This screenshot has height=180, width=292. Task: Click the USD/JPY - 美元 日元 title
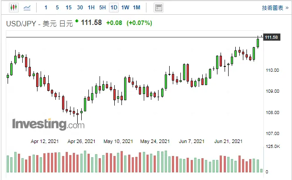[x=39, y=24]
